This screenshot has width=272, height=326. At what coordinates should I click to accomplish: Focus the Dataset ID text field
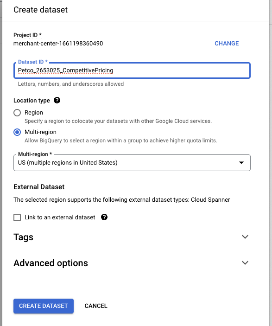132,70
